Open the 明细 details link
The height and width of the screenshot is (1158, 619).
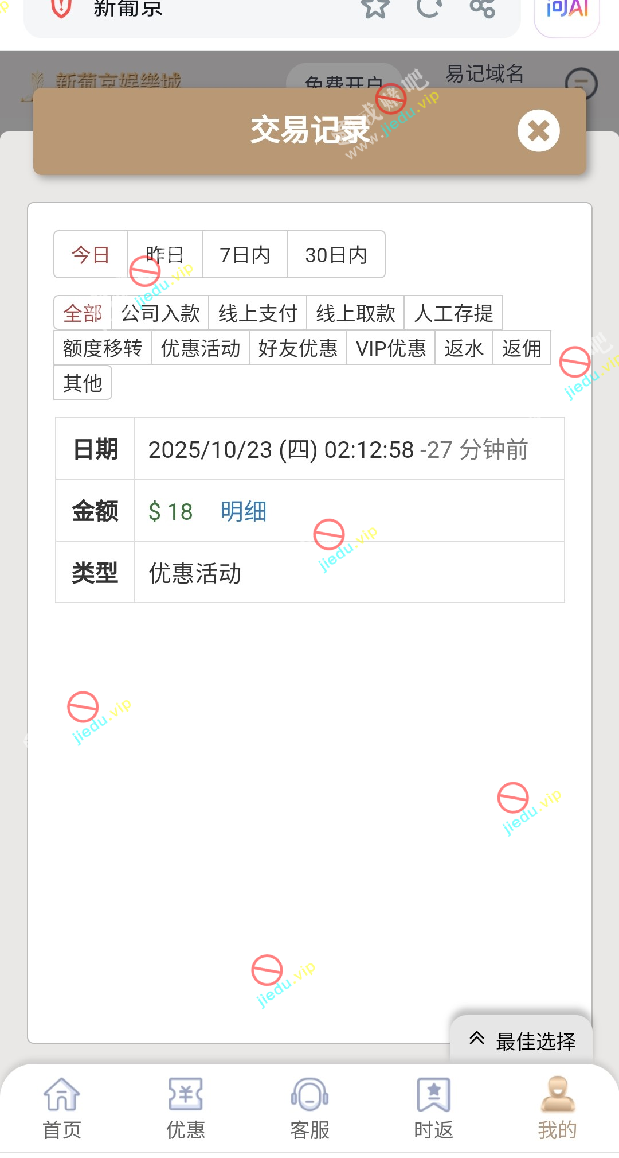[x=244, y=511]
